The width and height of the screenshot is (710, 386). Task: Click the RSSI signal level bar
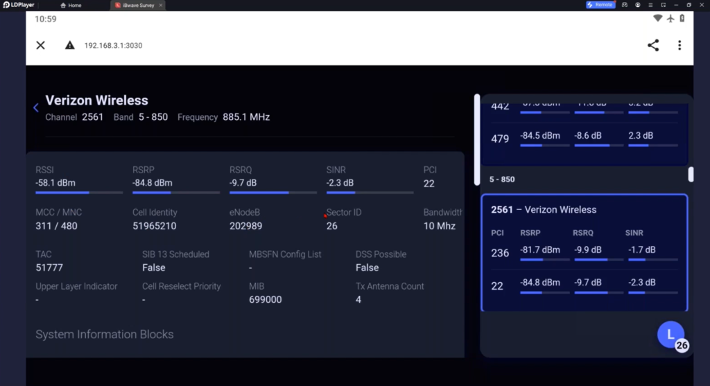[79, 193]
